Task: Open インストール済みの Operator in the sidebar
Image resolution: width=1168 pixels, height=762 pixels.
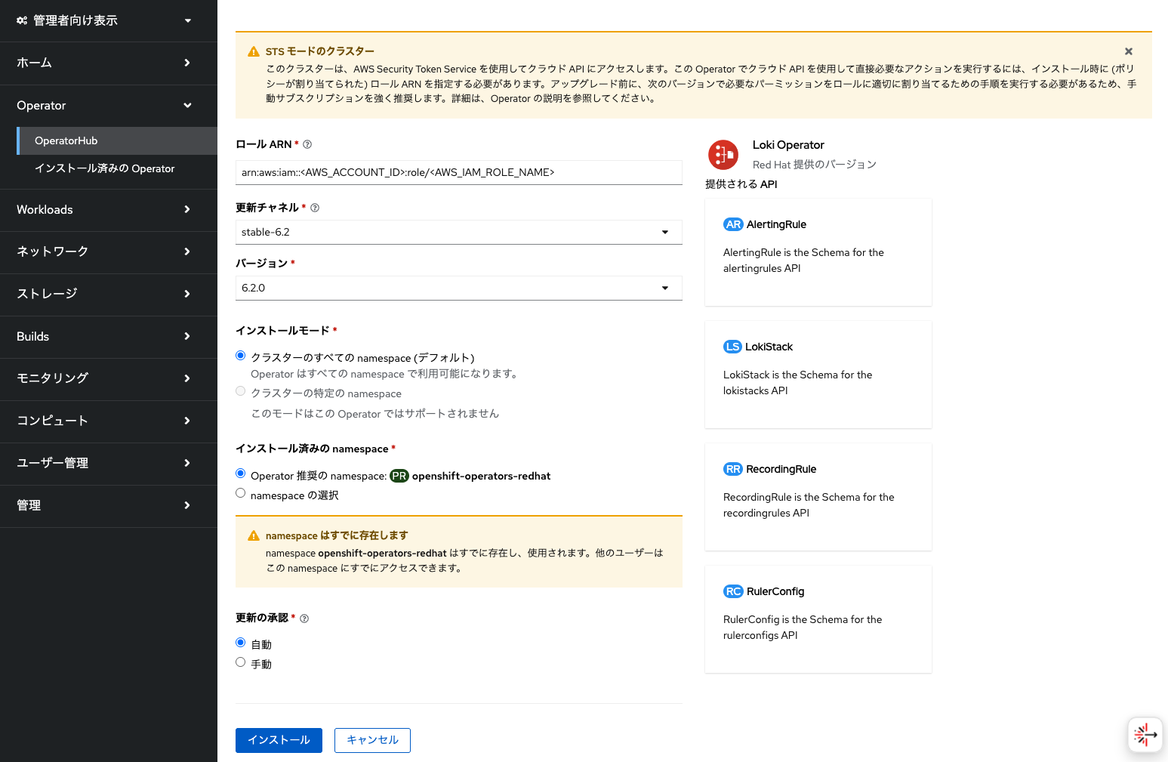Action: [117, 168]
